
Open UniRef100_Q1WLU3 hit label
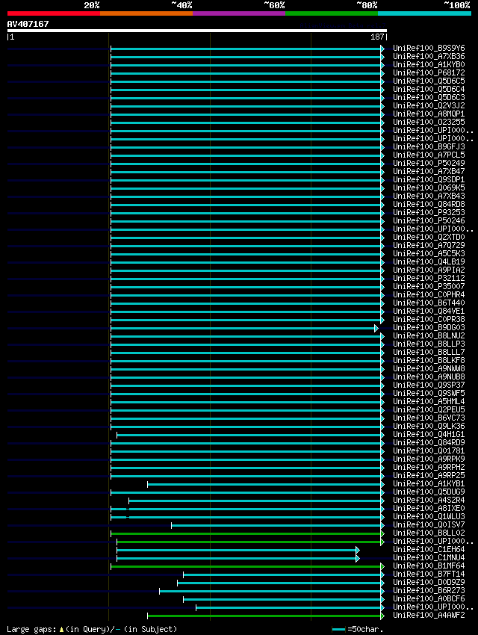coord(429,516)
